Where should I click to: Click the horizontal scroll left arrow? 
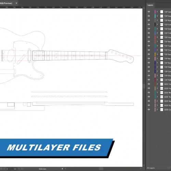66,169
